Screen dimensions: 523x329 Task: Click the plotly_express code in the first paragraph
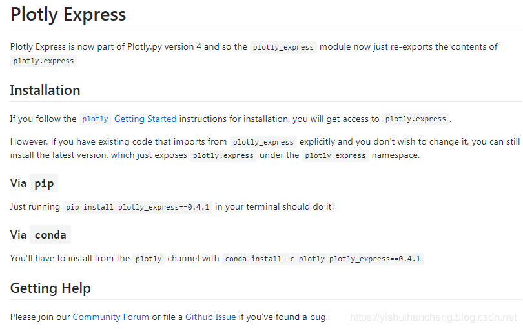point(283,47)
